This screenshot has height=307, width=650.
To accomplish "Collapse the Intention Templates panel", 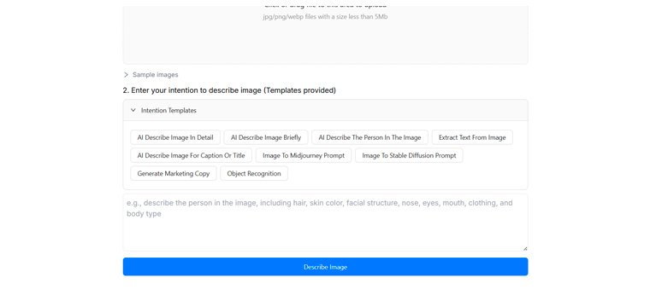I will click(x=325, y=110).
